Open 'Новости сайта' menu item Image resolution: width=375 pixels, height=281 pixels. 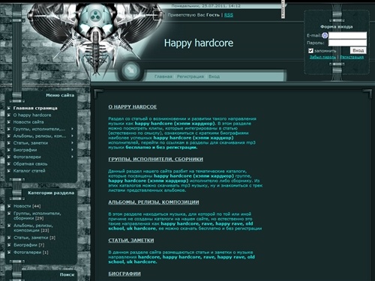(x=28, y=122)
